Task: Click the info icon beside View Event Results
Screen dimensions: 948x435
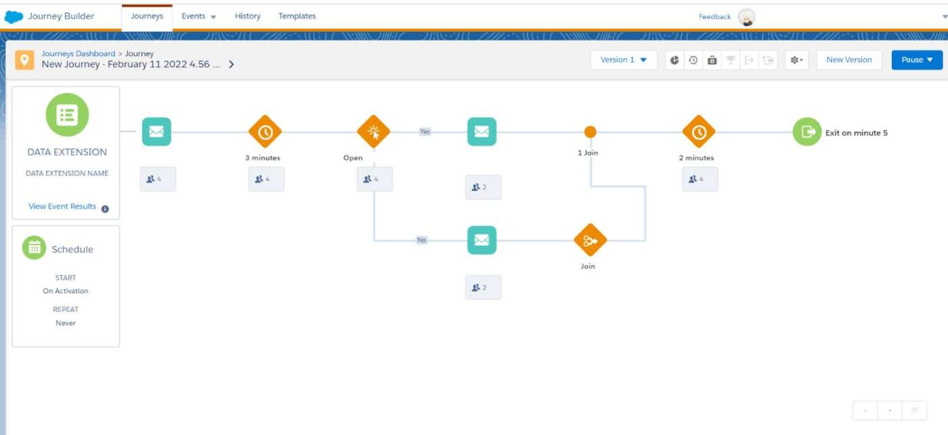Action: (x=105, y=209)
